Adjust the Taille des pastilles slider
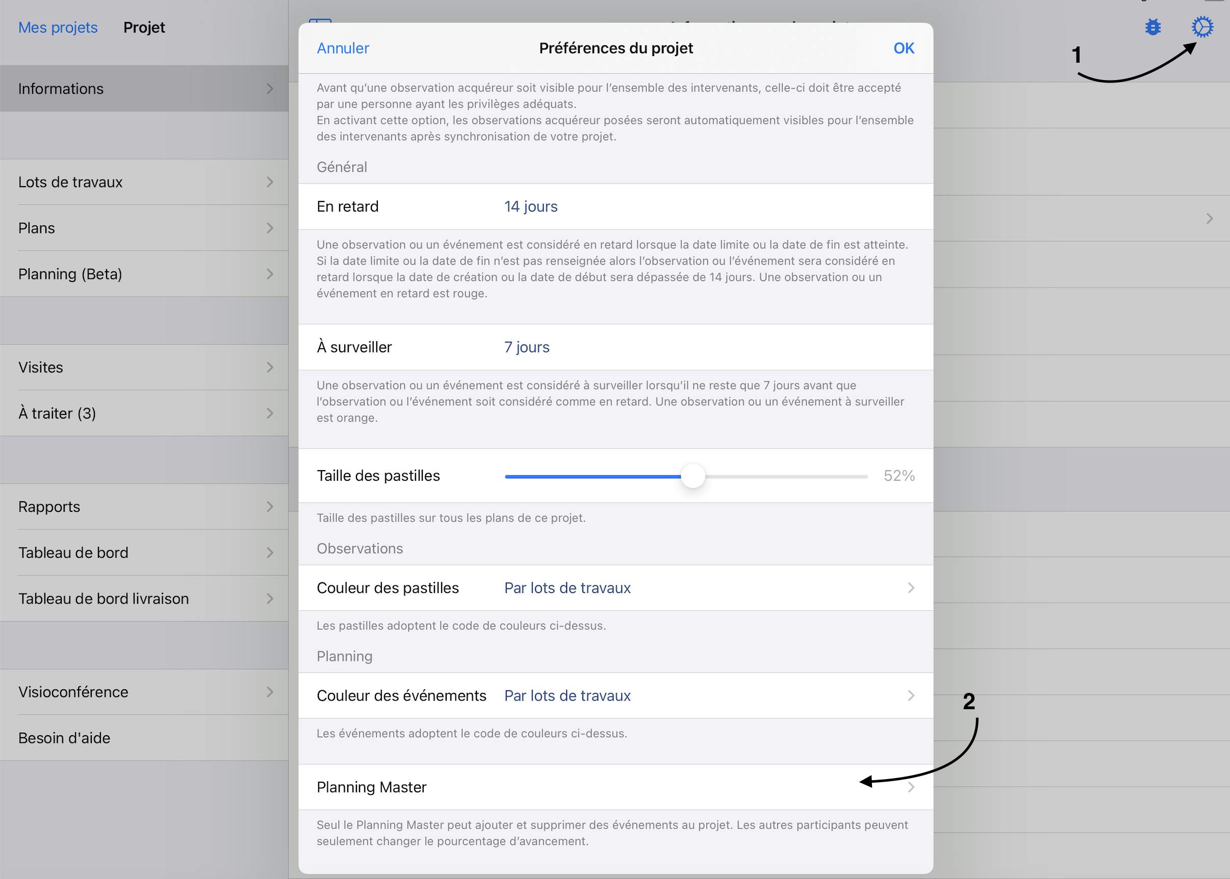The height and width of the screenshot is (879, 1230). click(x=693, y=476)
